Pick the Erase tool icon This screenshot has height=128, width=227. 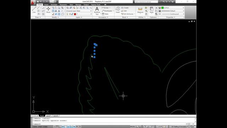click(x=53, y=14)
